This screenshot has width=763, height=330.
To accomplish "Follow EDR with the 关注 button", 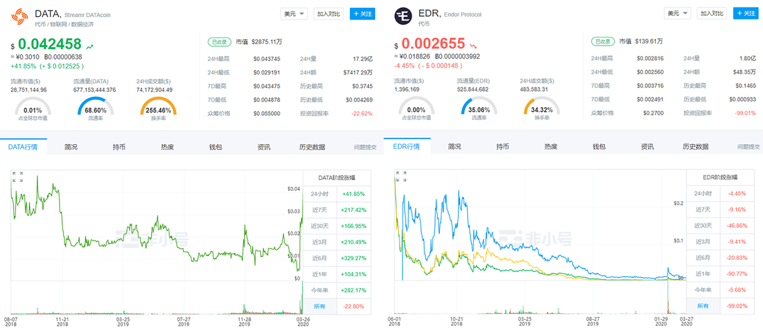I will [x=745, y=14].
